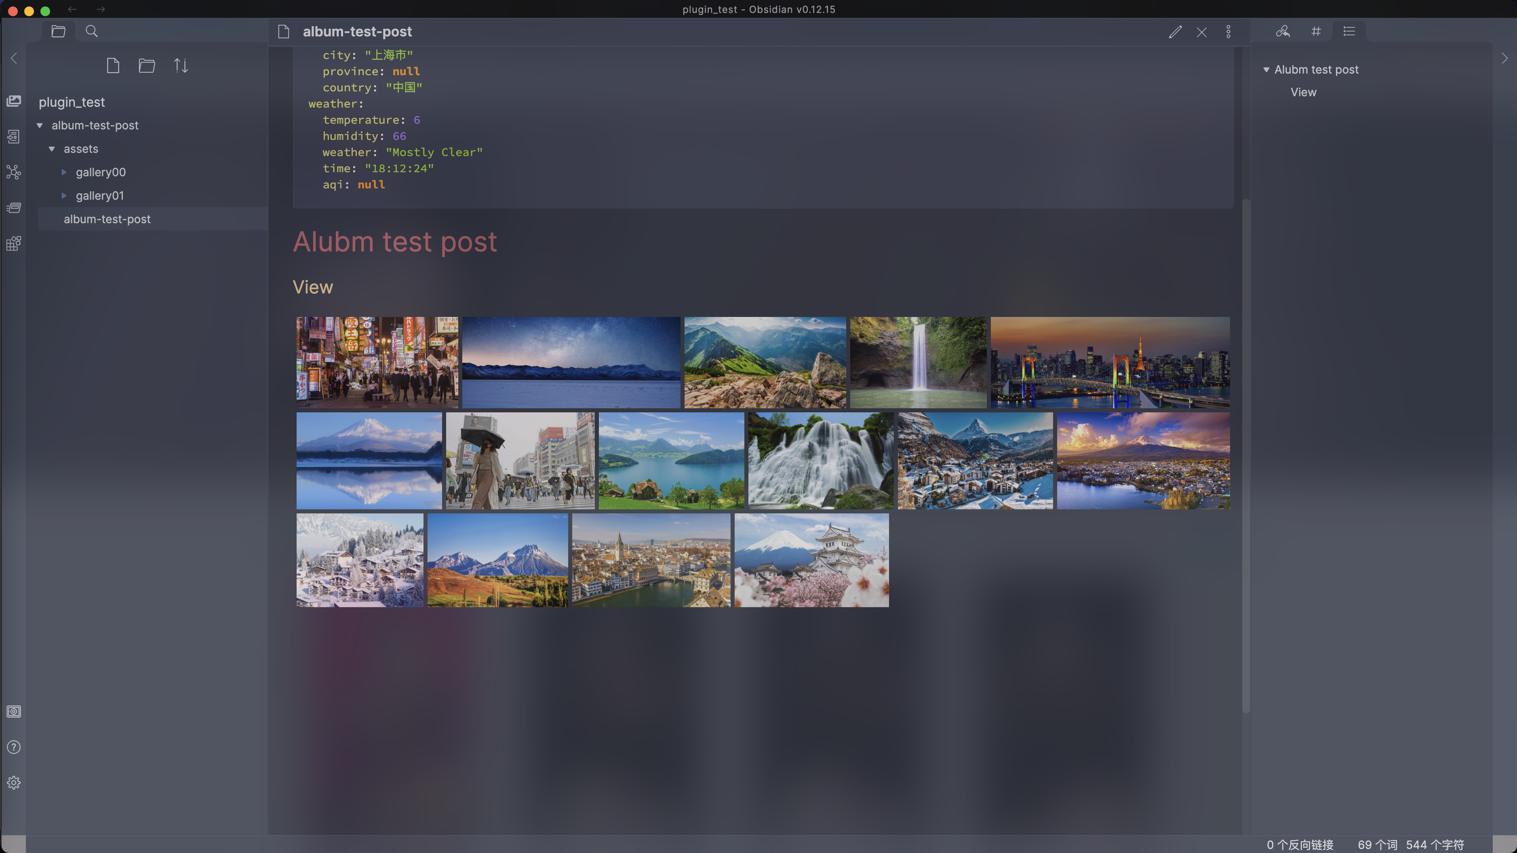Open the note's more options menu
This screenshot has width=1517, height=853.
1228,32
